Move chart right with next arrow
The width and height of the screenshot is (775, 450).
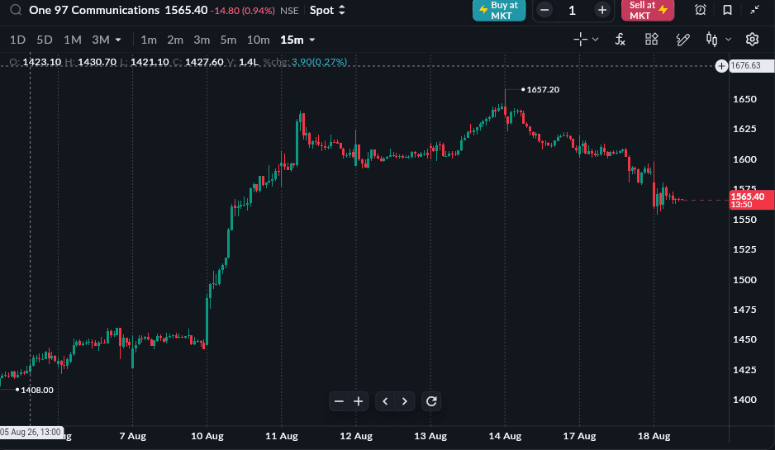pos(405,401)
